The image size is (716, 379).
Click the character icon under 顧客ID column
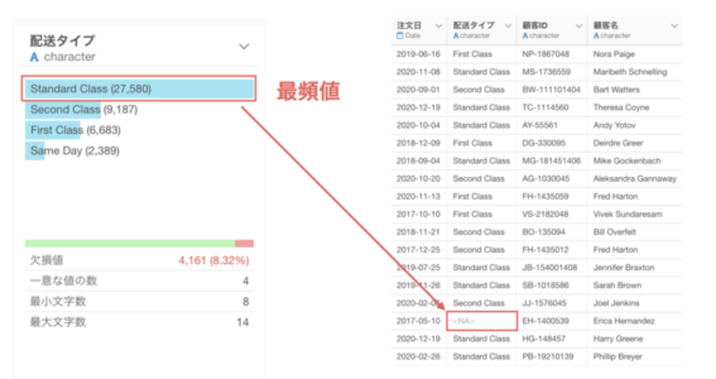click(x=526, y=36)
